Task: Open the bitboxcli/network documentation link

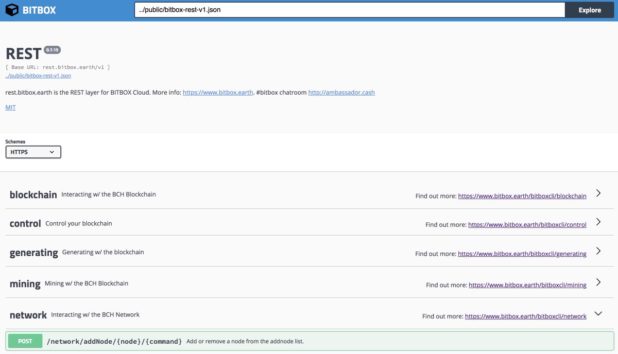Action: pyautogui.click(x=526, y=316)
